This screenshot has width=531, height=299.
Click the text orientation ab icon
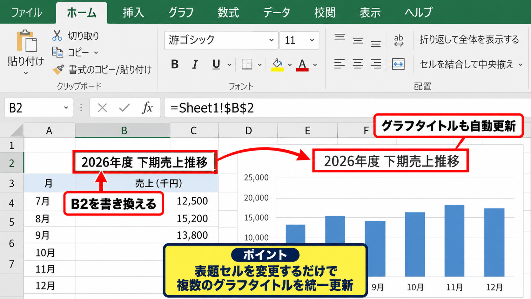point(399,40)
